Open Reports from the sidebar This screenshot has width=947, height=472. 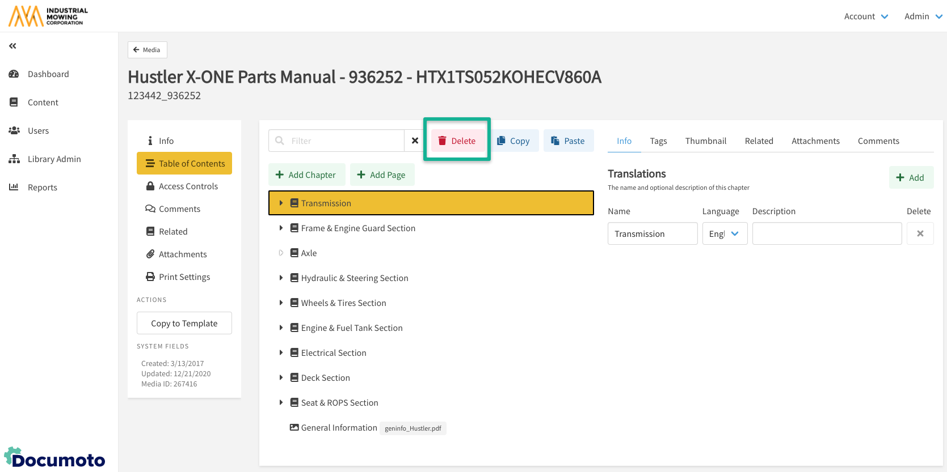coord(43,188)
